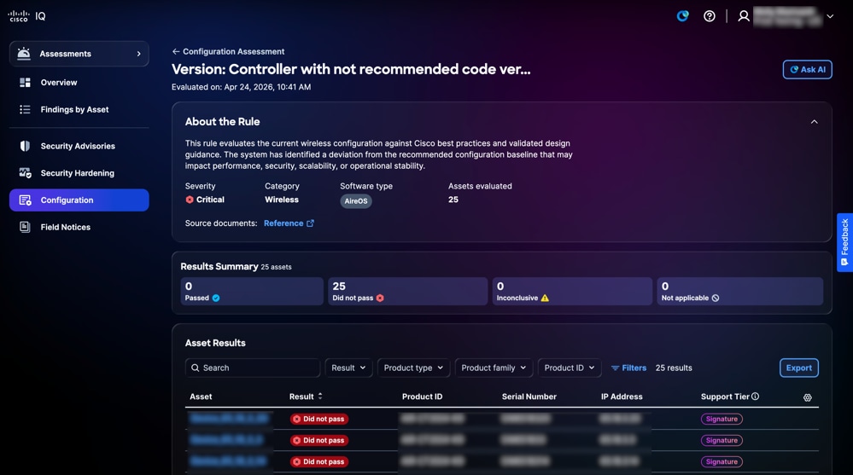
Task: Click the Export button
Action: tap(798, 368)
